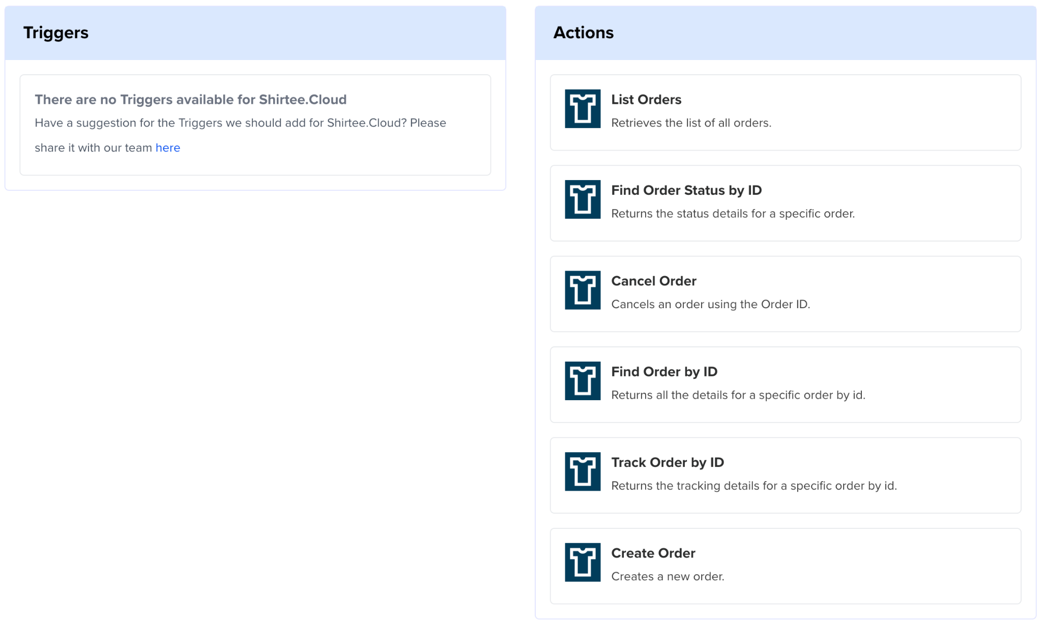Image resolution: width=1042 pixels, height=625 pixels.
Task: Click 'Creates a new order' description
Action: [x=667, y=577]
